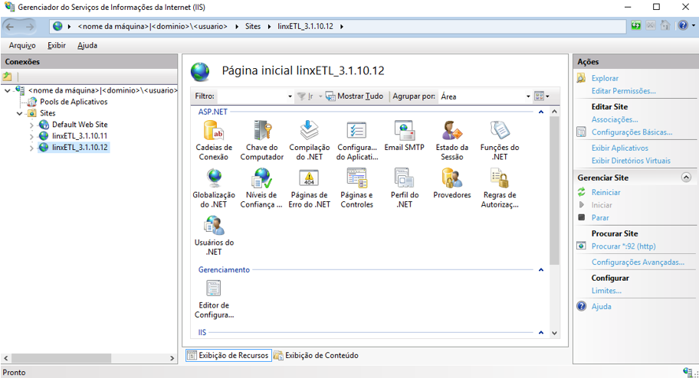699x378 pixels.
Task: Open Cadeias de Conexão feature
Action: [214, 140]
